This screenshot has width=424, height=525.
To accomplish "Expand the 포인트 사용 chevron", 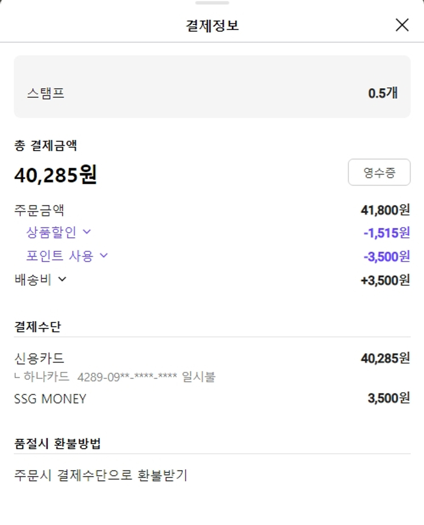I will point(103,255).
